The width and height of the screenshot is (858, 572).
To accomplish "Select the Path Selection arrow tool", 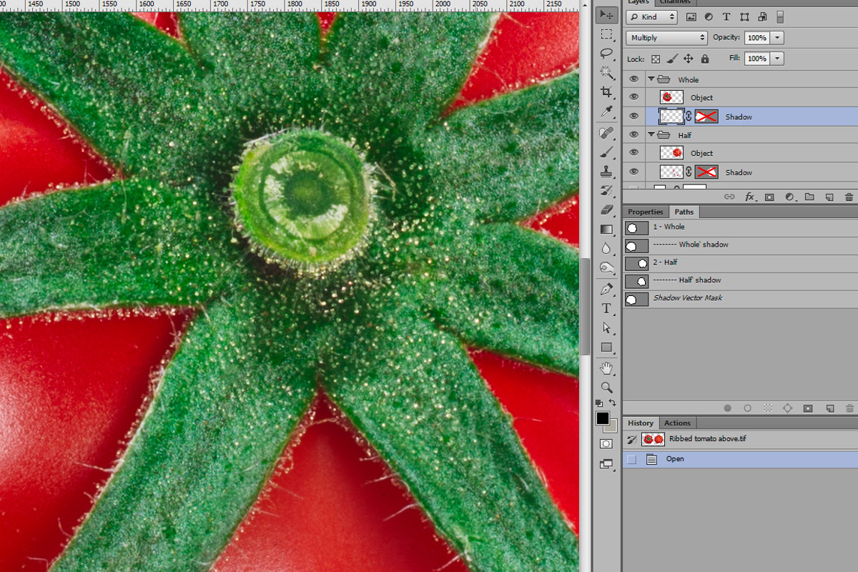I will coord(607,328).
